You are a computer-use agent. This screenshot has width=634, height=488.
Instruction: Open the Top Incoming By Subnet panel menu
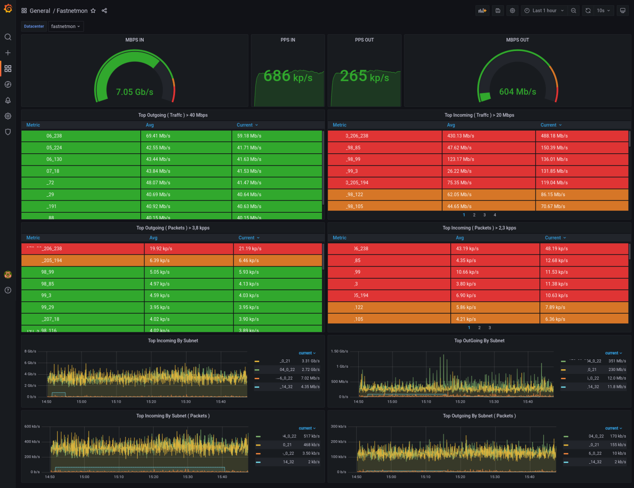[x=173, y=340]
